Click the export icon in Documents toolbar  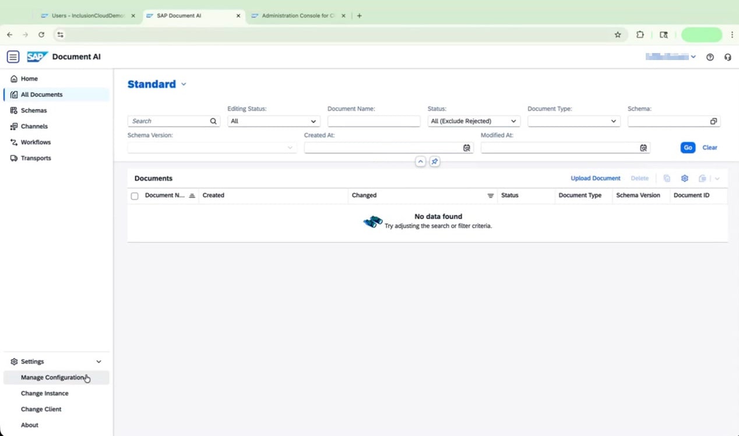tap(702, 178)
